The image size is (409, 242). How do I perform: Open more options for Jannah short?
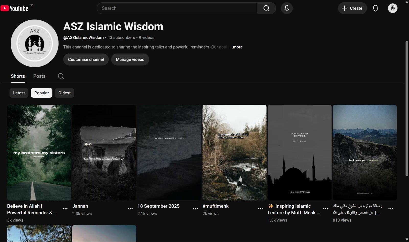[130, 209]
